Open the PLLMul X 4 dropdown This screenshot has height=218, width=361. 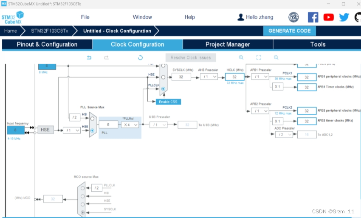130,125
